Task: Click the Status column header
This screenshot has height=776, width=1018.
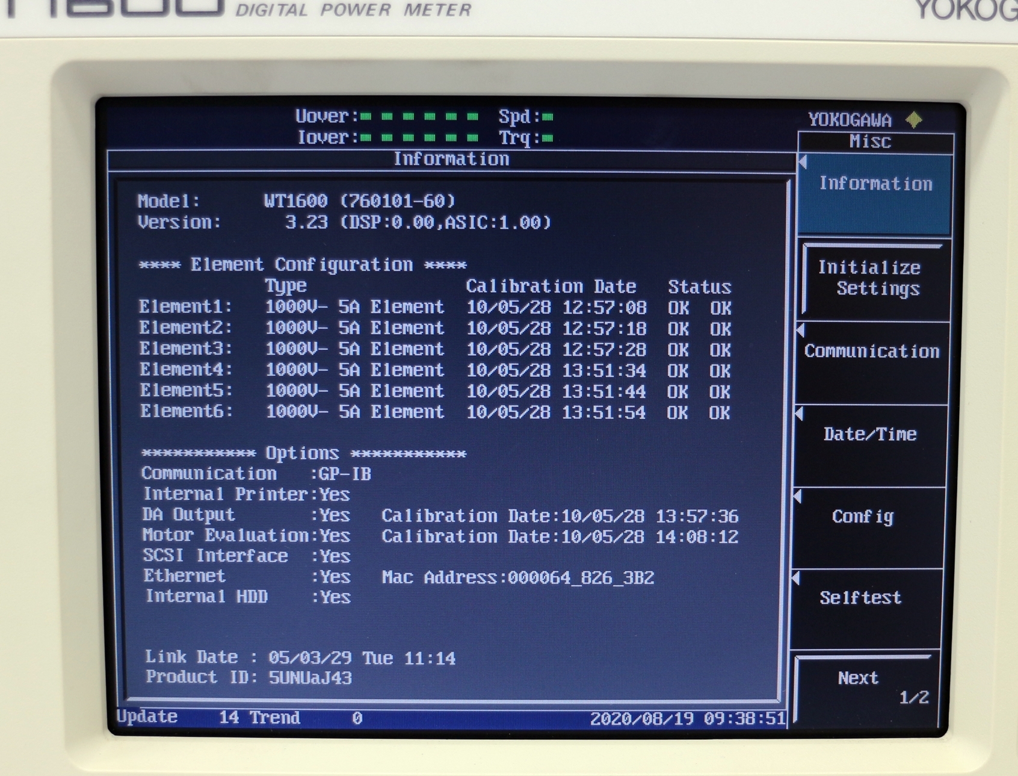Action: click(700, 287)
